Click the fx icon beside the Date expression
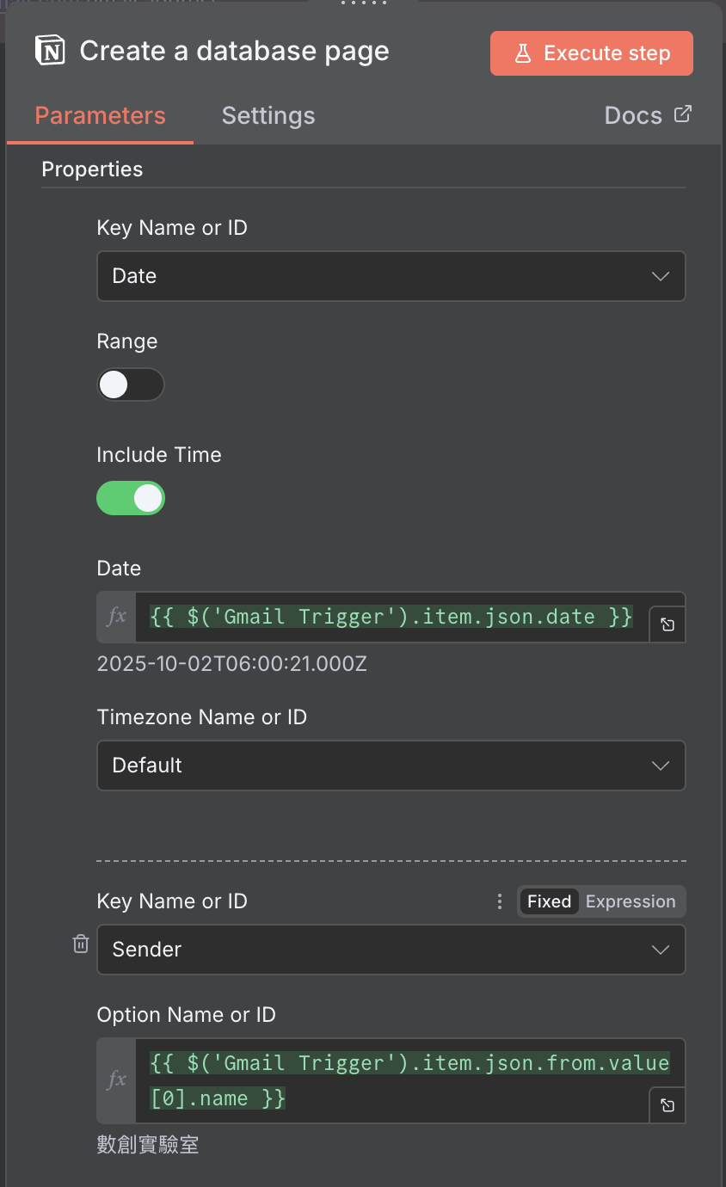726x1187 pixels. 116,617
